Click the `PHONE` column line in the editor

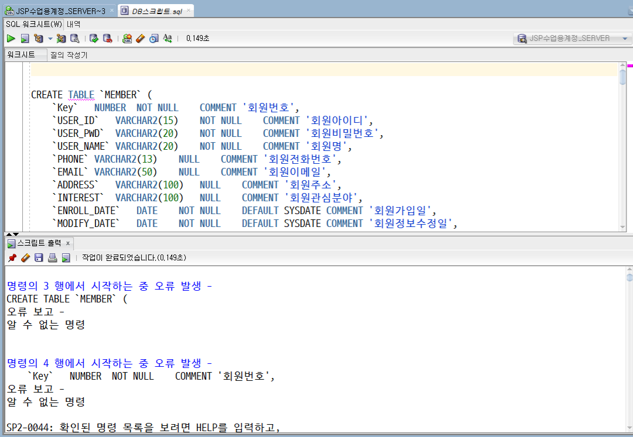coord(197,159)
